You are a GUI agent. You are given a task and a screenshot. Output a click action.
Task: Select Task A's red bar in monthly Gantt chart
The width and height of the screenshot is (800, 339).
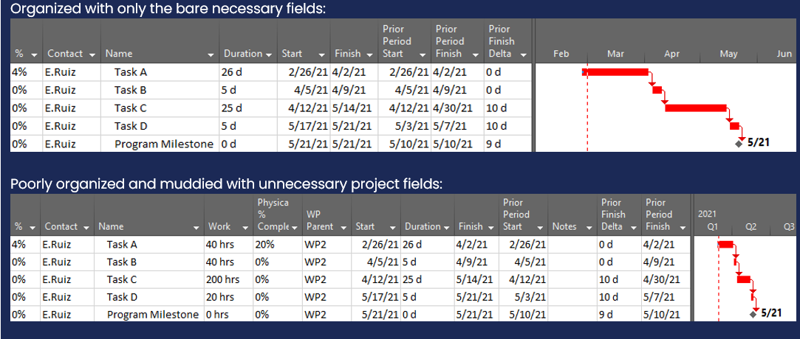tap(615, 72)
